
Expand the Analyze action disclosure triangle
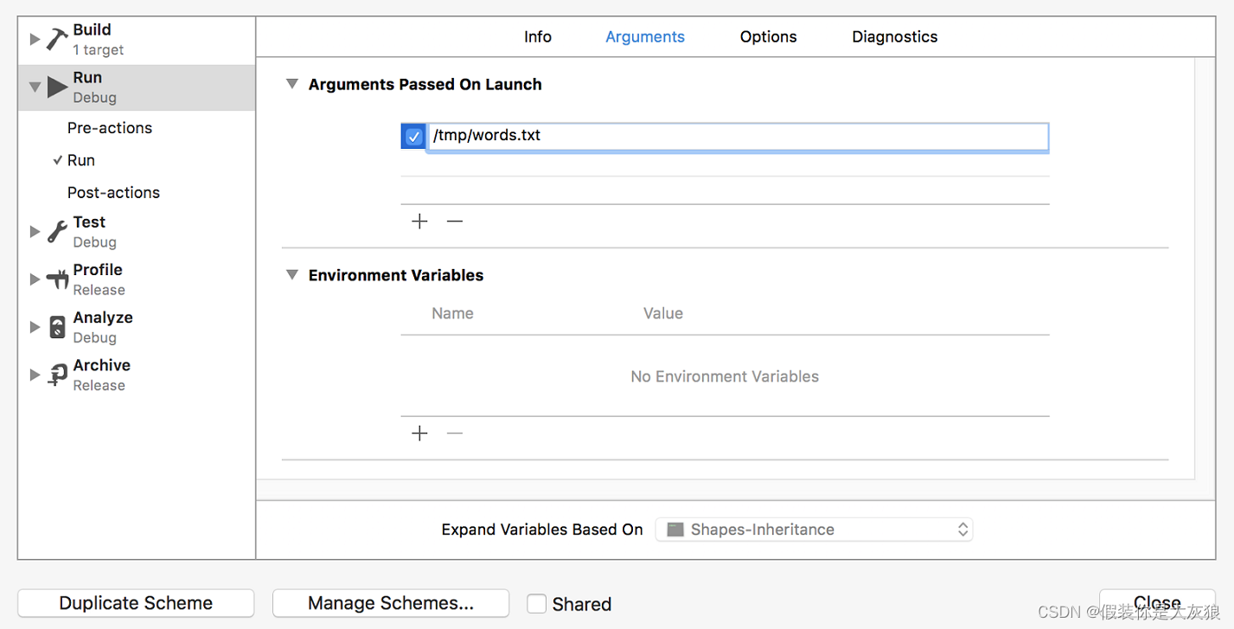click(x=35, y=327)
